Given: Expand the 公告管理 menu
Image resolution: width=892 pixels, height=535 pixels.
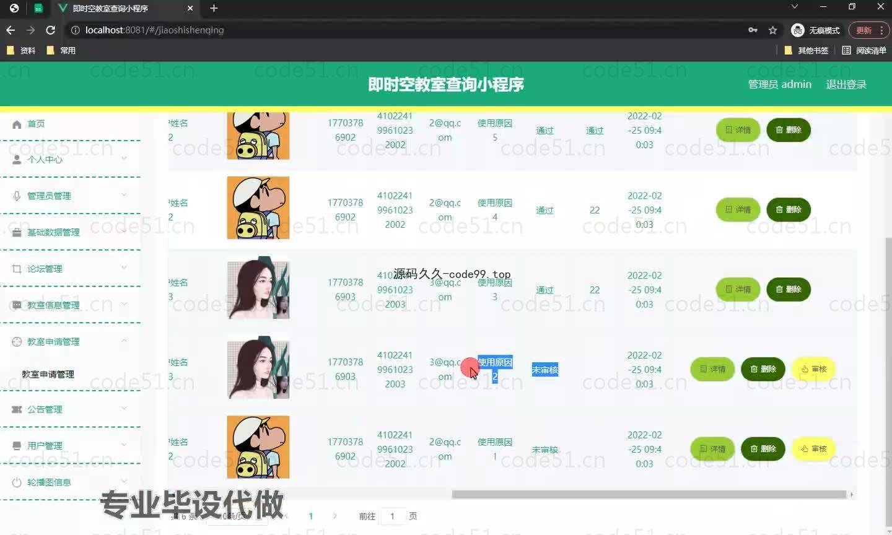Looking at the screenshot, I should coord(70,409).
